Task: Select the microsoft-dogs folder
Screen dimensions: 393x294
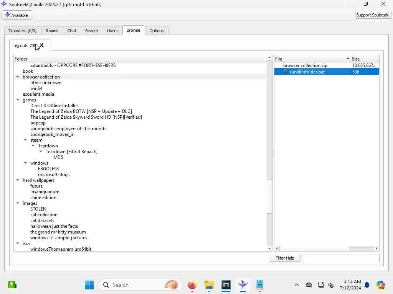Action: tap(54, 175)
